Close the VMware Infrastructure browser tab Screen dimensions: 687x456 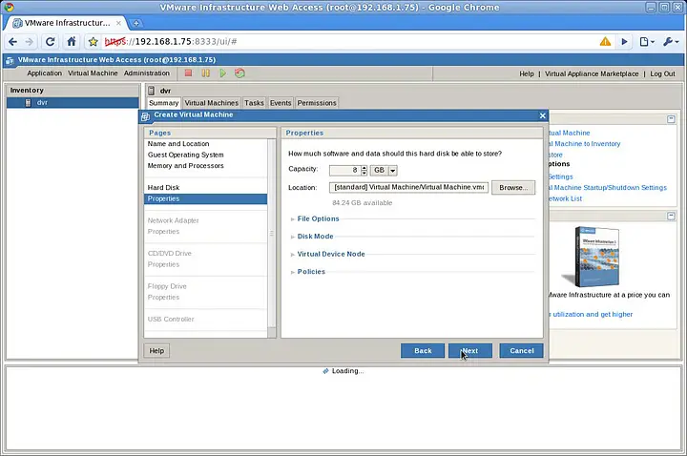[118, 23]
